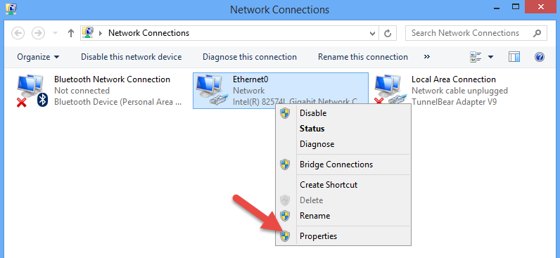Open the address bar history dropdown

point(372,33)
